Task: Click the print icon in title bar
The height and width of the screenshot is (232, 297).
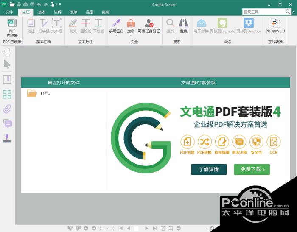Action: [32, 4]
